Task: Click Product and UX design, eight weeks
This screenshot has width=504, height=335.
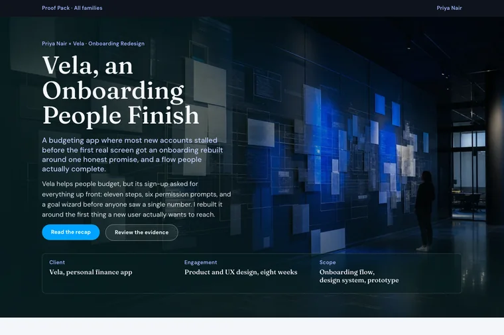Action: (241, 272)
